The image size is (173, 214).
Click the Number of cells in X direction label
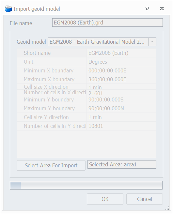click(x=55, y=92)
